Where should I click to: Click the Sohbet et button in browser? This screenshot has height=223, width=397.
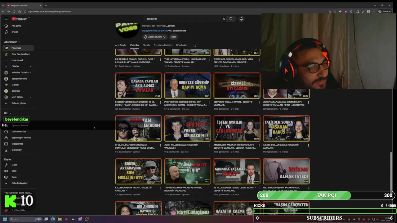[x=384, y=11]
